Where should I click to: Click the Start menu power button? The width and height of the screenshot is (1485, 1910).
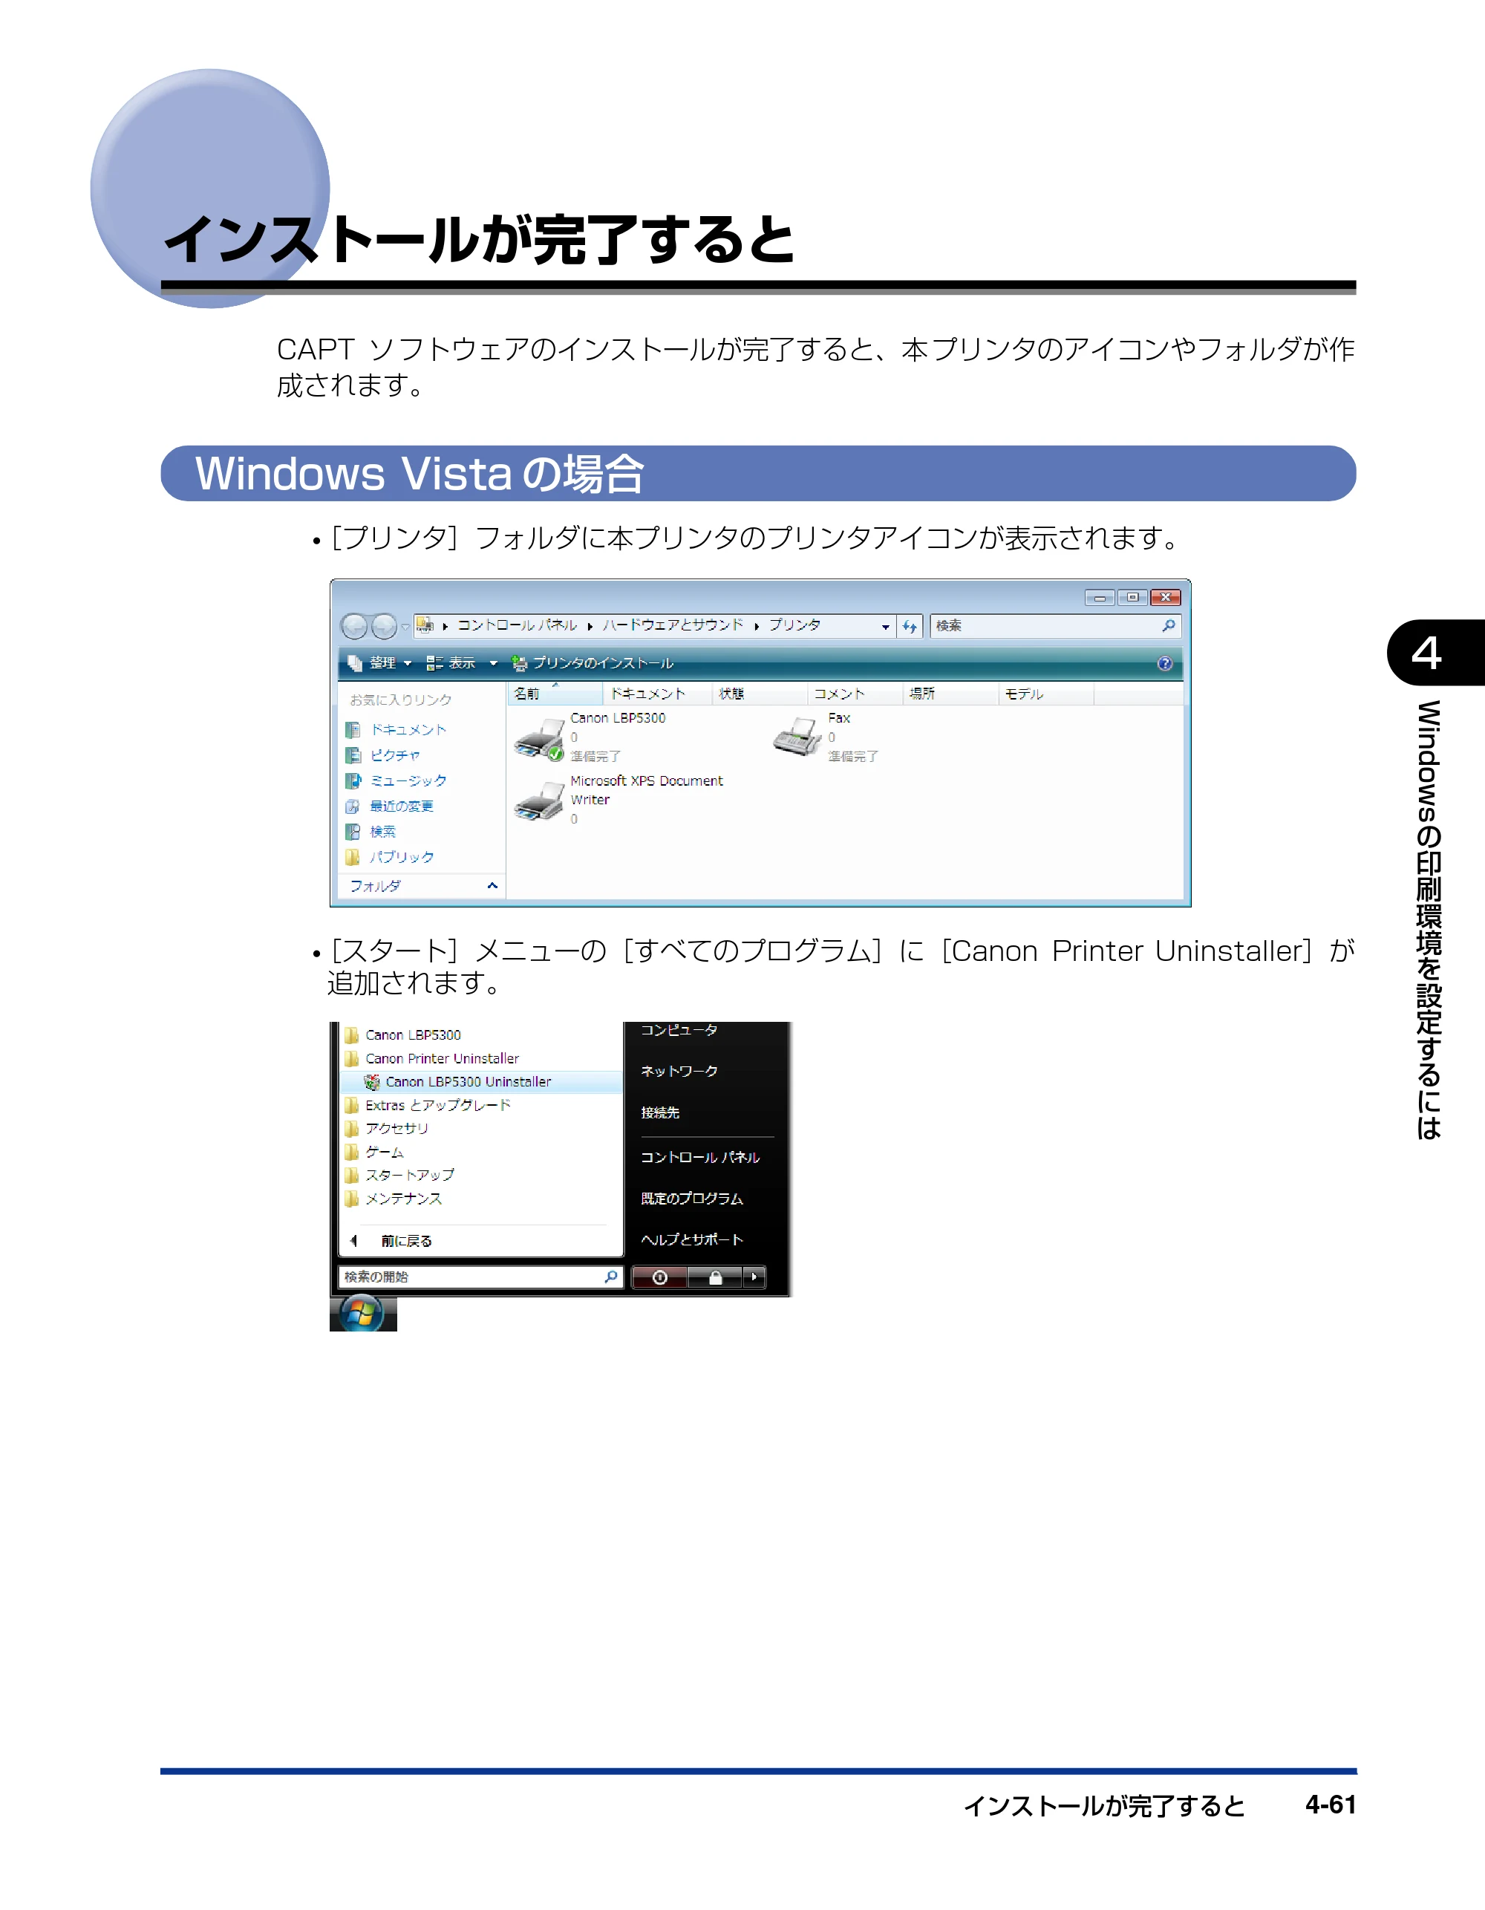click(x=659, y=1278)
